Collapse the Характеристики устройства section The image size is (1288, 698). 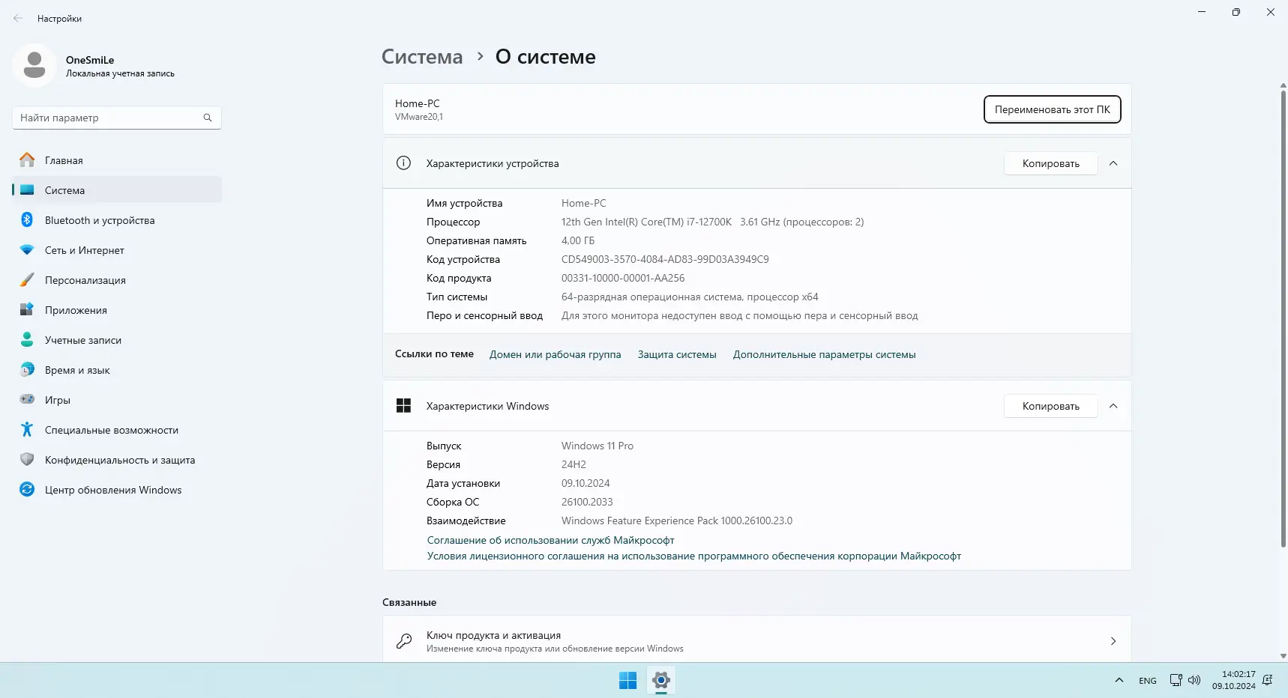tap(1114, 163)
